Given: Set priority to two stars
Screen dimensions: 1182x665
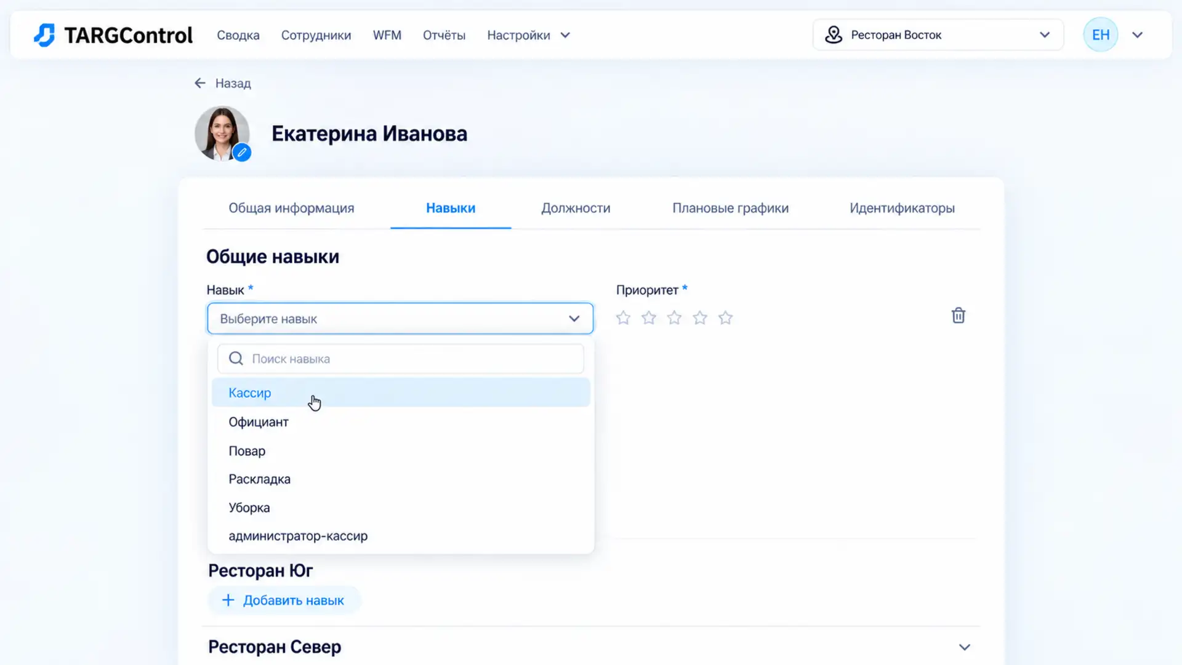Looking at the screenshot, I should (649, 317).
